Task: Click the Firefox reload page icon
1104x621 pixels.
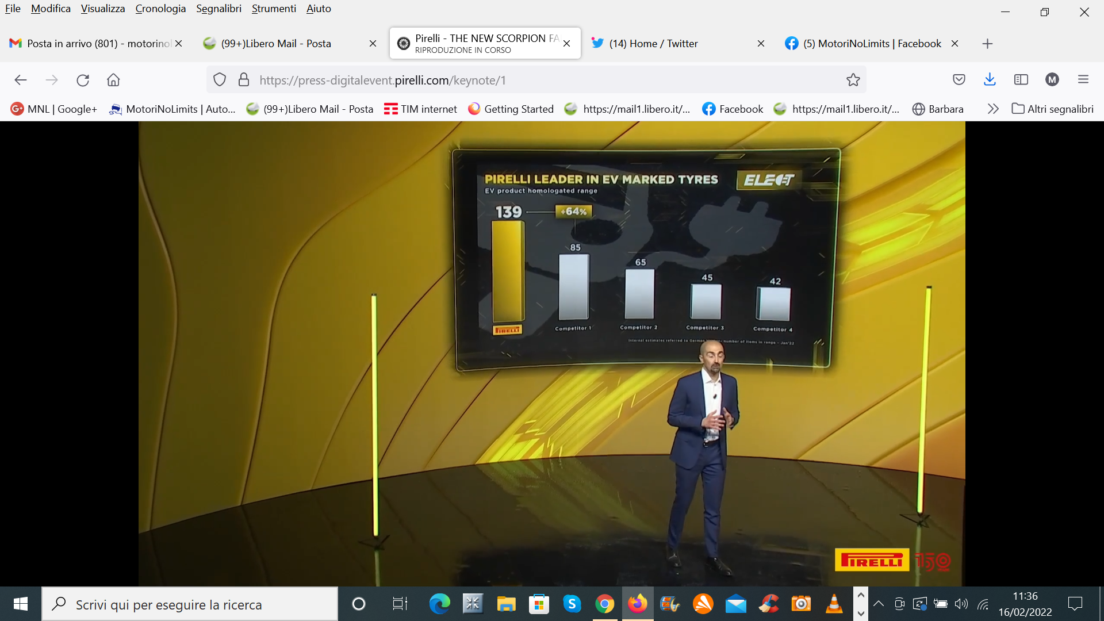Action: click(x=83, y=80)
